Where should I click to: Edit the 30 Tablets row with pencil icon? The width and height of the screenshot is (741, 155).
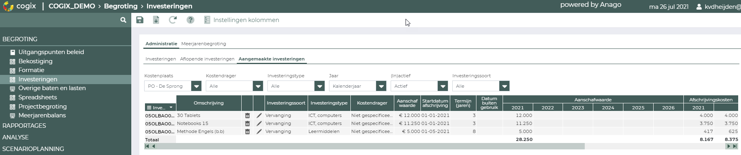[x=259, y=115]
